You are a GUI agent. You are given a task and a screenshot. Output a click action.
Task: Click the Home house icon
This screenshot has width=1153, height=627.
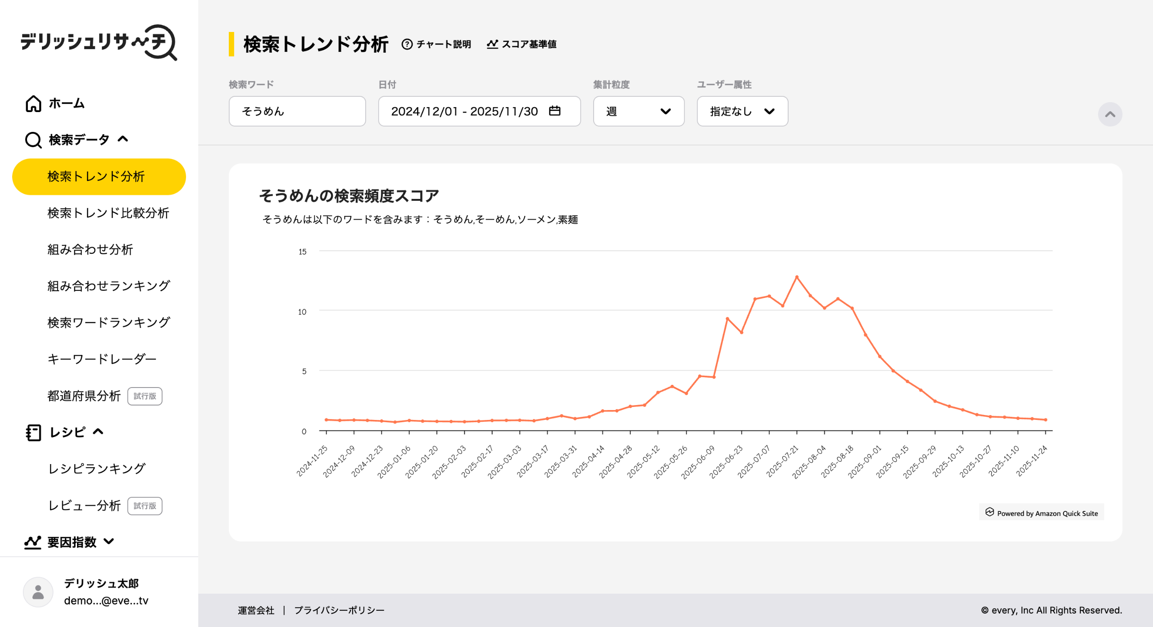coord(33,104)
